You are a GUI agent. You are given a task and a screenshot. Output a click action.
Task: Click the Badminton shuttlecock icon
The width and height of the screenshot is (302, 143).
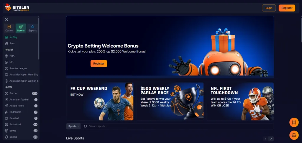[6, 112]
